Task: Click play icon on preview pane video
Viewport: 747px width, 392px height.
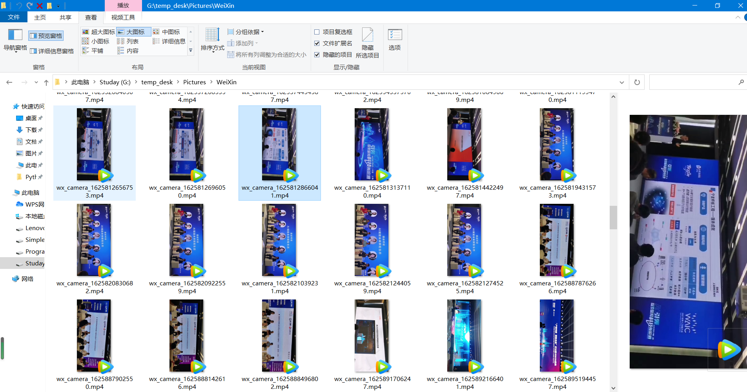Action: pos(729,349)
